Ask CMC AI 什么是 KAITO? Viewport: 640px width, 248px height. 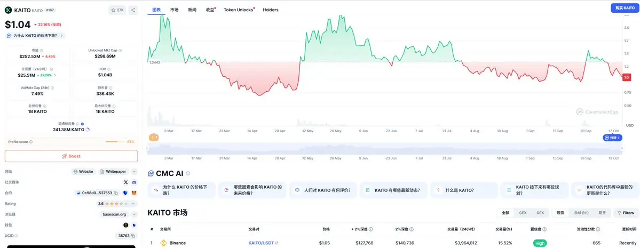tap(464, 190)
